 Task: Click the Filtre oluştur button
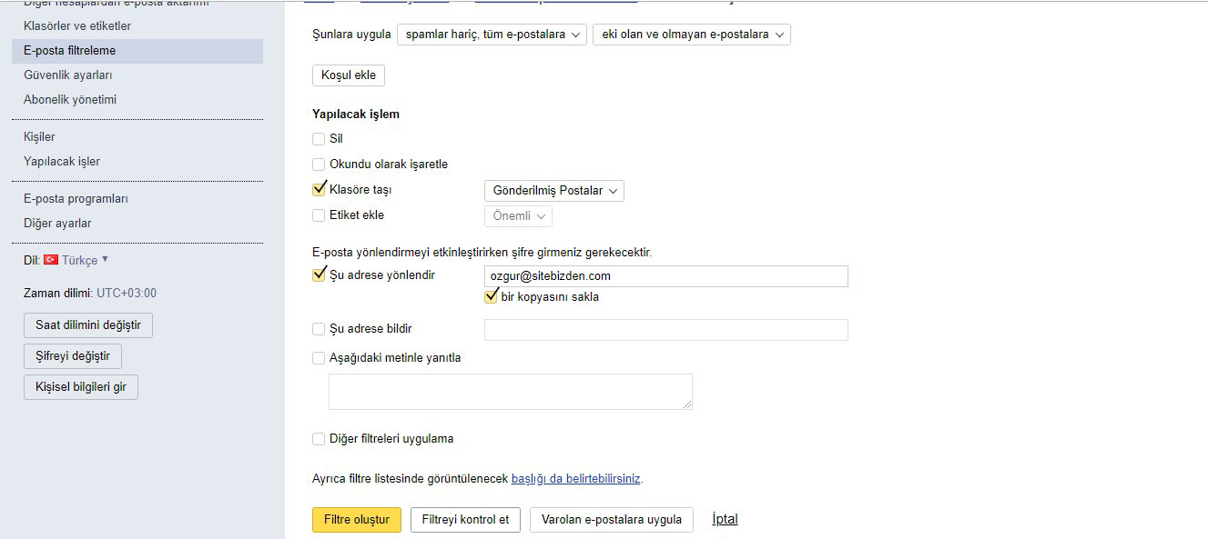tap(357, 520)
